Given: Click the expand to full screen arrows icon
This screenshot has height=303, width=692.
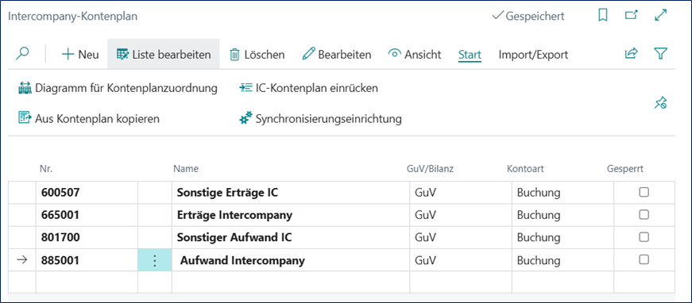Looking at the screenshot, I should (x=660, y=16).
